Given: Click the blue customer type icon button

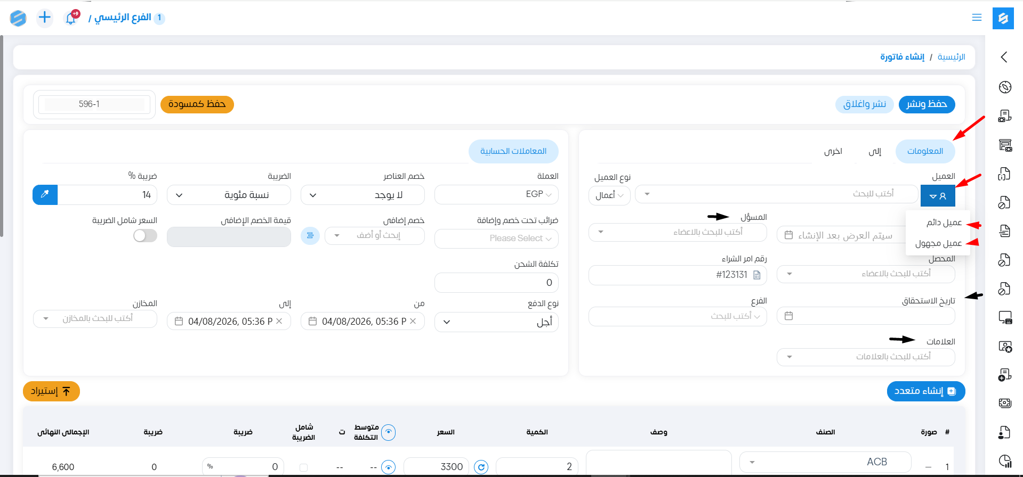Looking at the screenshot, I should coord(937,196).
